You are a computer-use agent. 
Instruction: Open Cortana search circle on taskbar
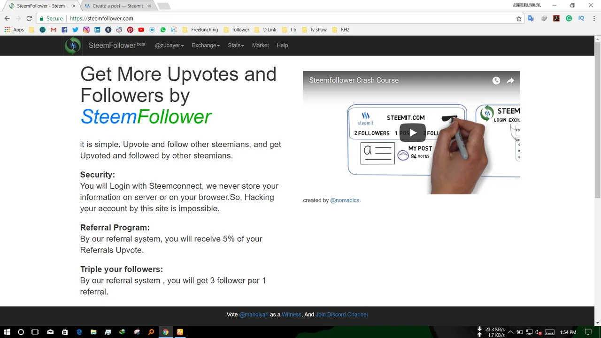[x=21, y=332]
